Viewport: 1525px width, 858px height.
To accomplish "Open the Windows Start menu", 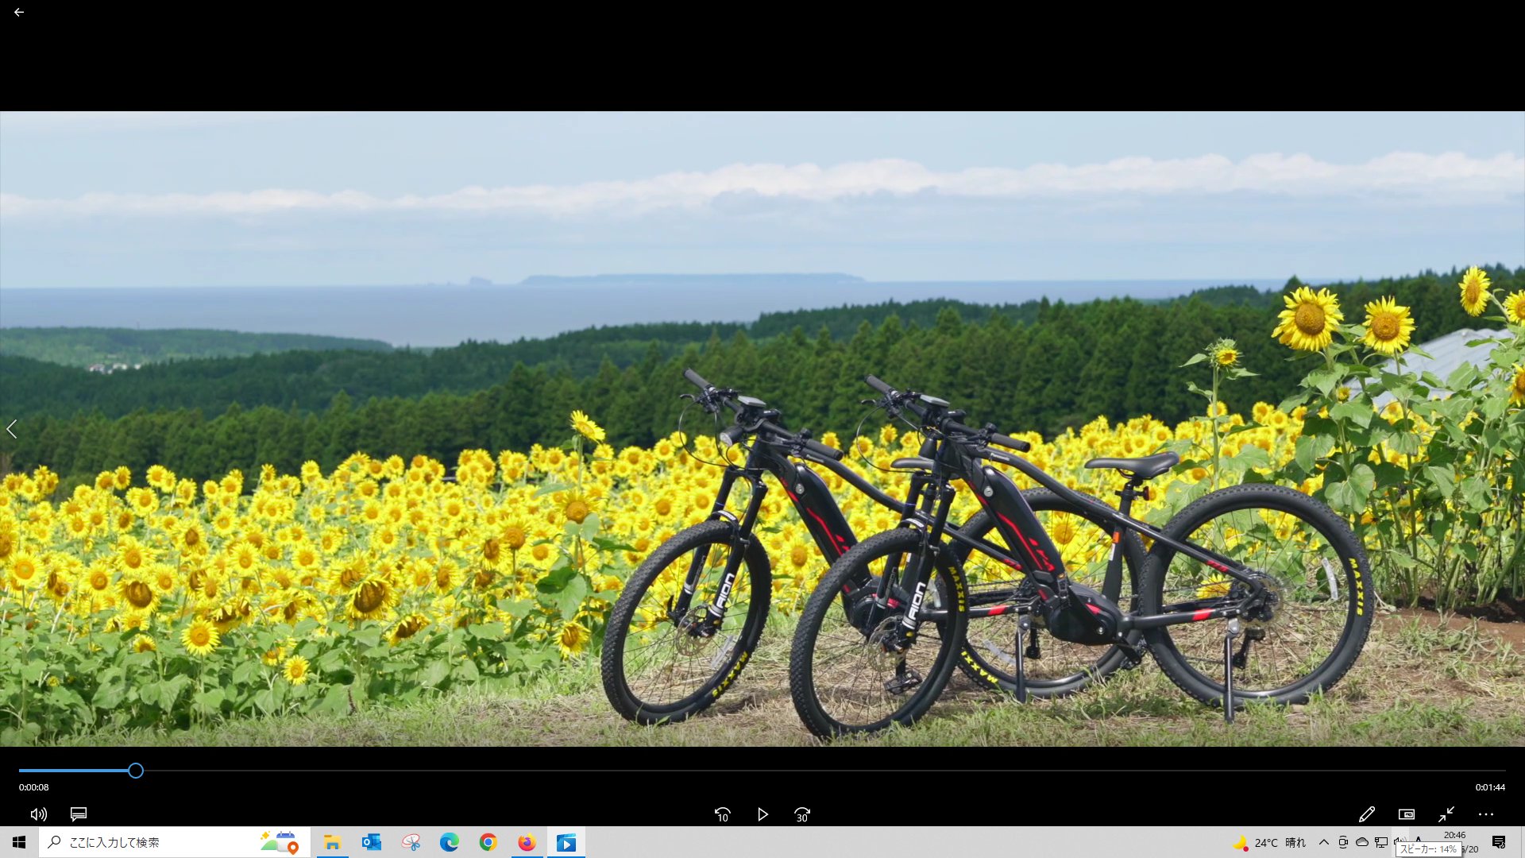I will [19, 842].
